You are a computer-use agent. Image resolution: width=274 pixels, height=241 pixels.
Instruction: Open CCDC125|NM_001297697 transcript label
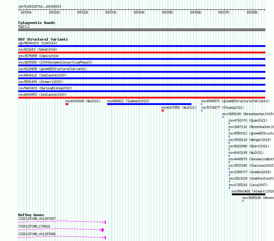tap(37, 219)
